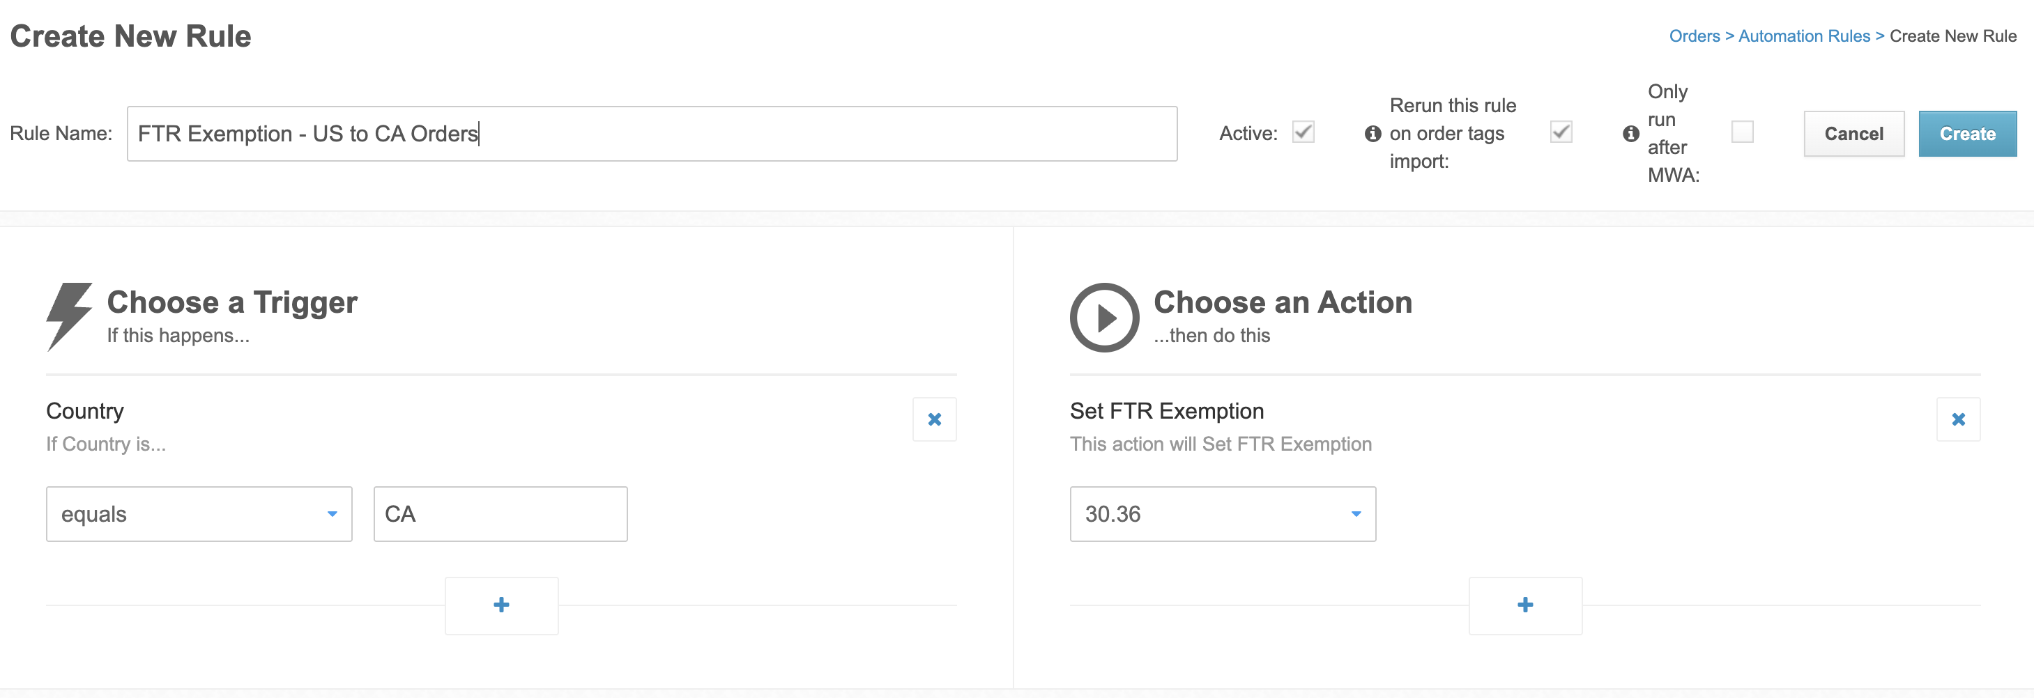Image resolution: width=2034 pixels, height=698 pixels.
Task: Add another trigger with plus icon
Action: pyautogui.click(x=501, y=605)
